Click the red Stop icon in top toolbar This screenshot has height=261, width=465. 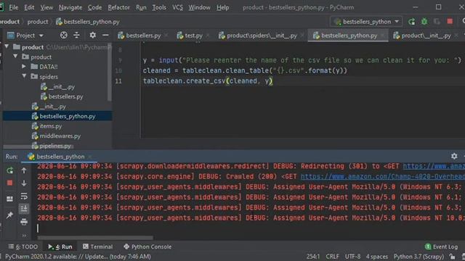point(450,22)
